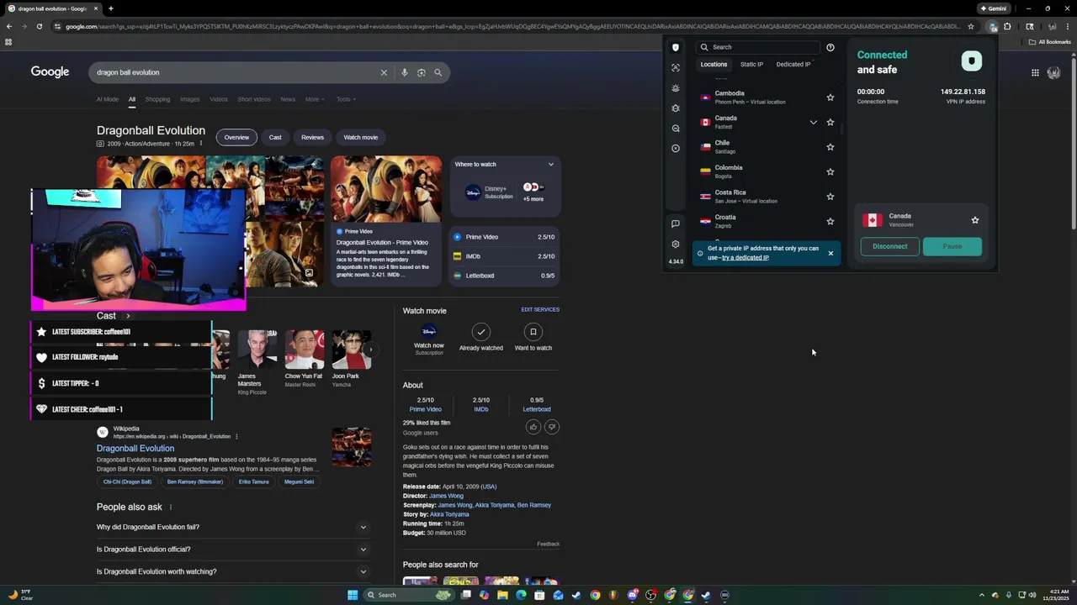Favorite Costa Rica with its star
Image resolution: width=1077 pixels, height=605 pixels.
coord(830,197)
